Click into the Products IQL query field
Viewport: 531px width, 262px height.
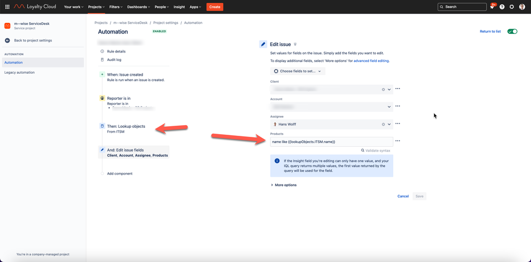[332, 142]
